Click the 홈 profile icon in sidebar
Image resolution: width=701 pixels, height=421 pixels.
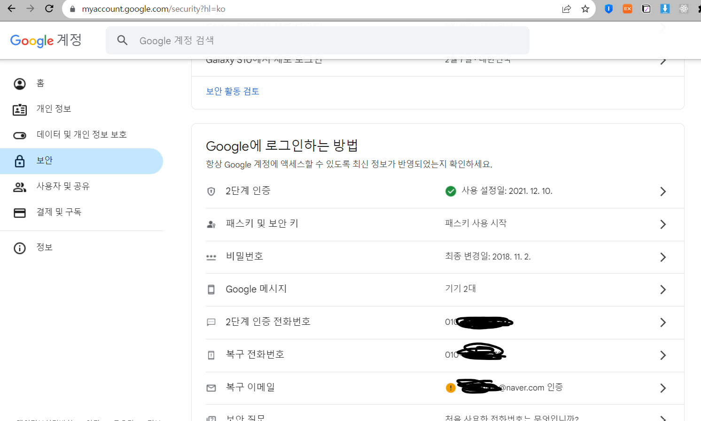click(x=20, y=84)
